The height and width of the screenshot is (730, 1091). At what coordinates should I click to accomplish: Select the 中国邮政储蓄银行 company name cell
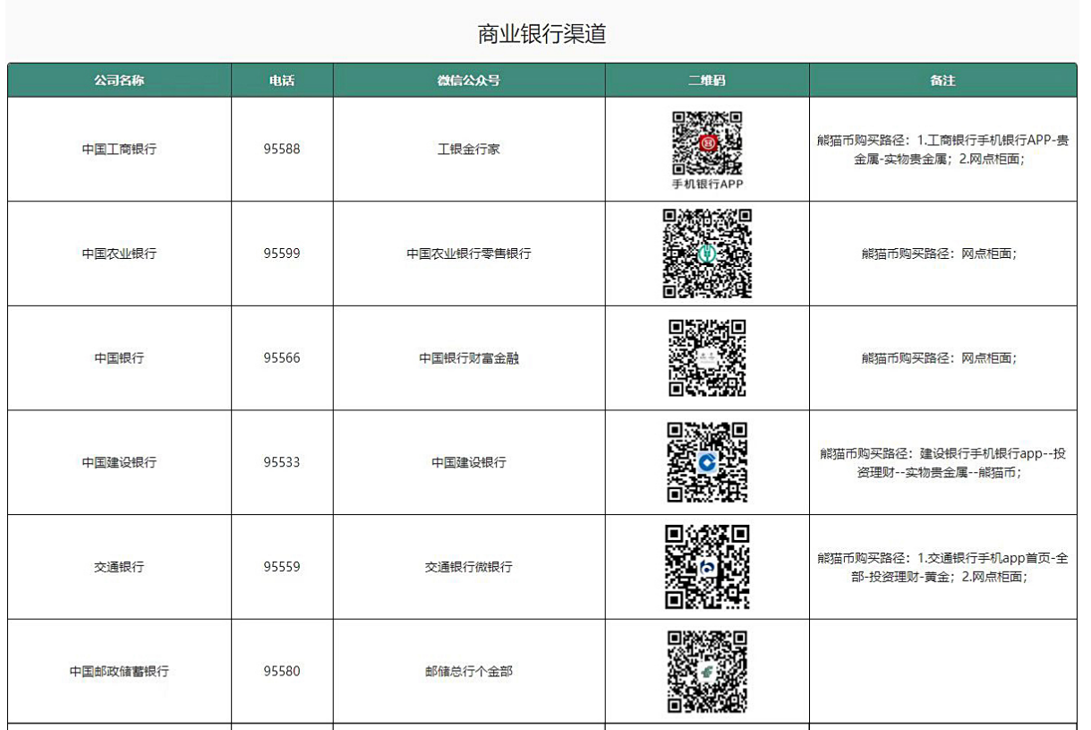[119, 671]
